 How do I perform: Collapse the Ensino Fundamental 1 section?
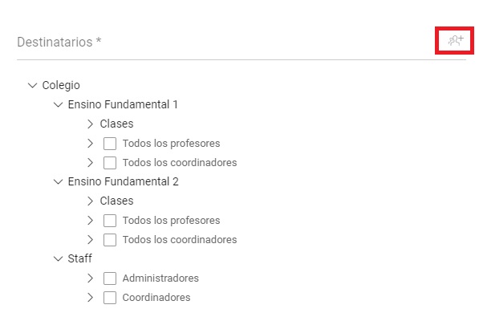point(58,104)
